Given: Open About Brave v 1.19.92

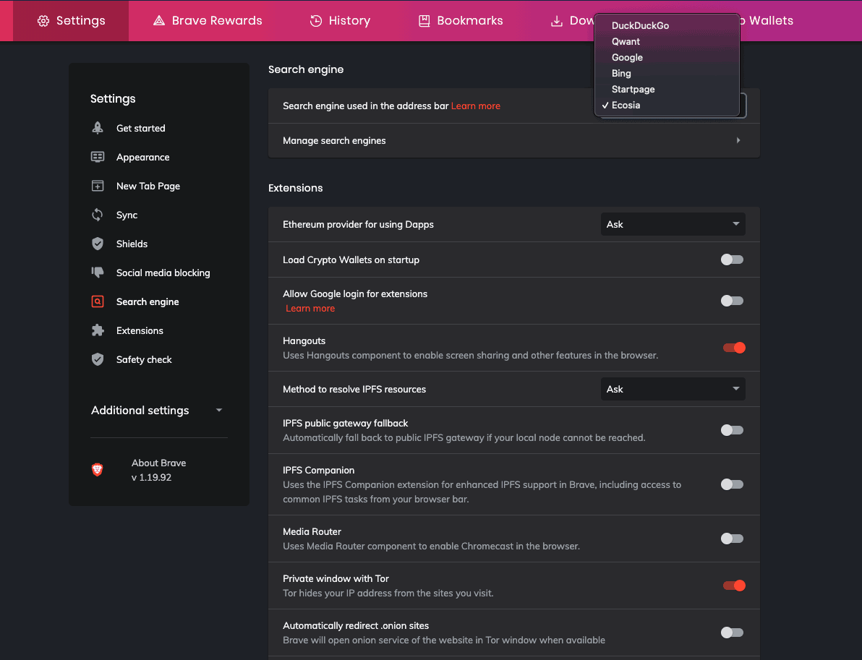Looking at the screenshot, I should click(159, 470).
